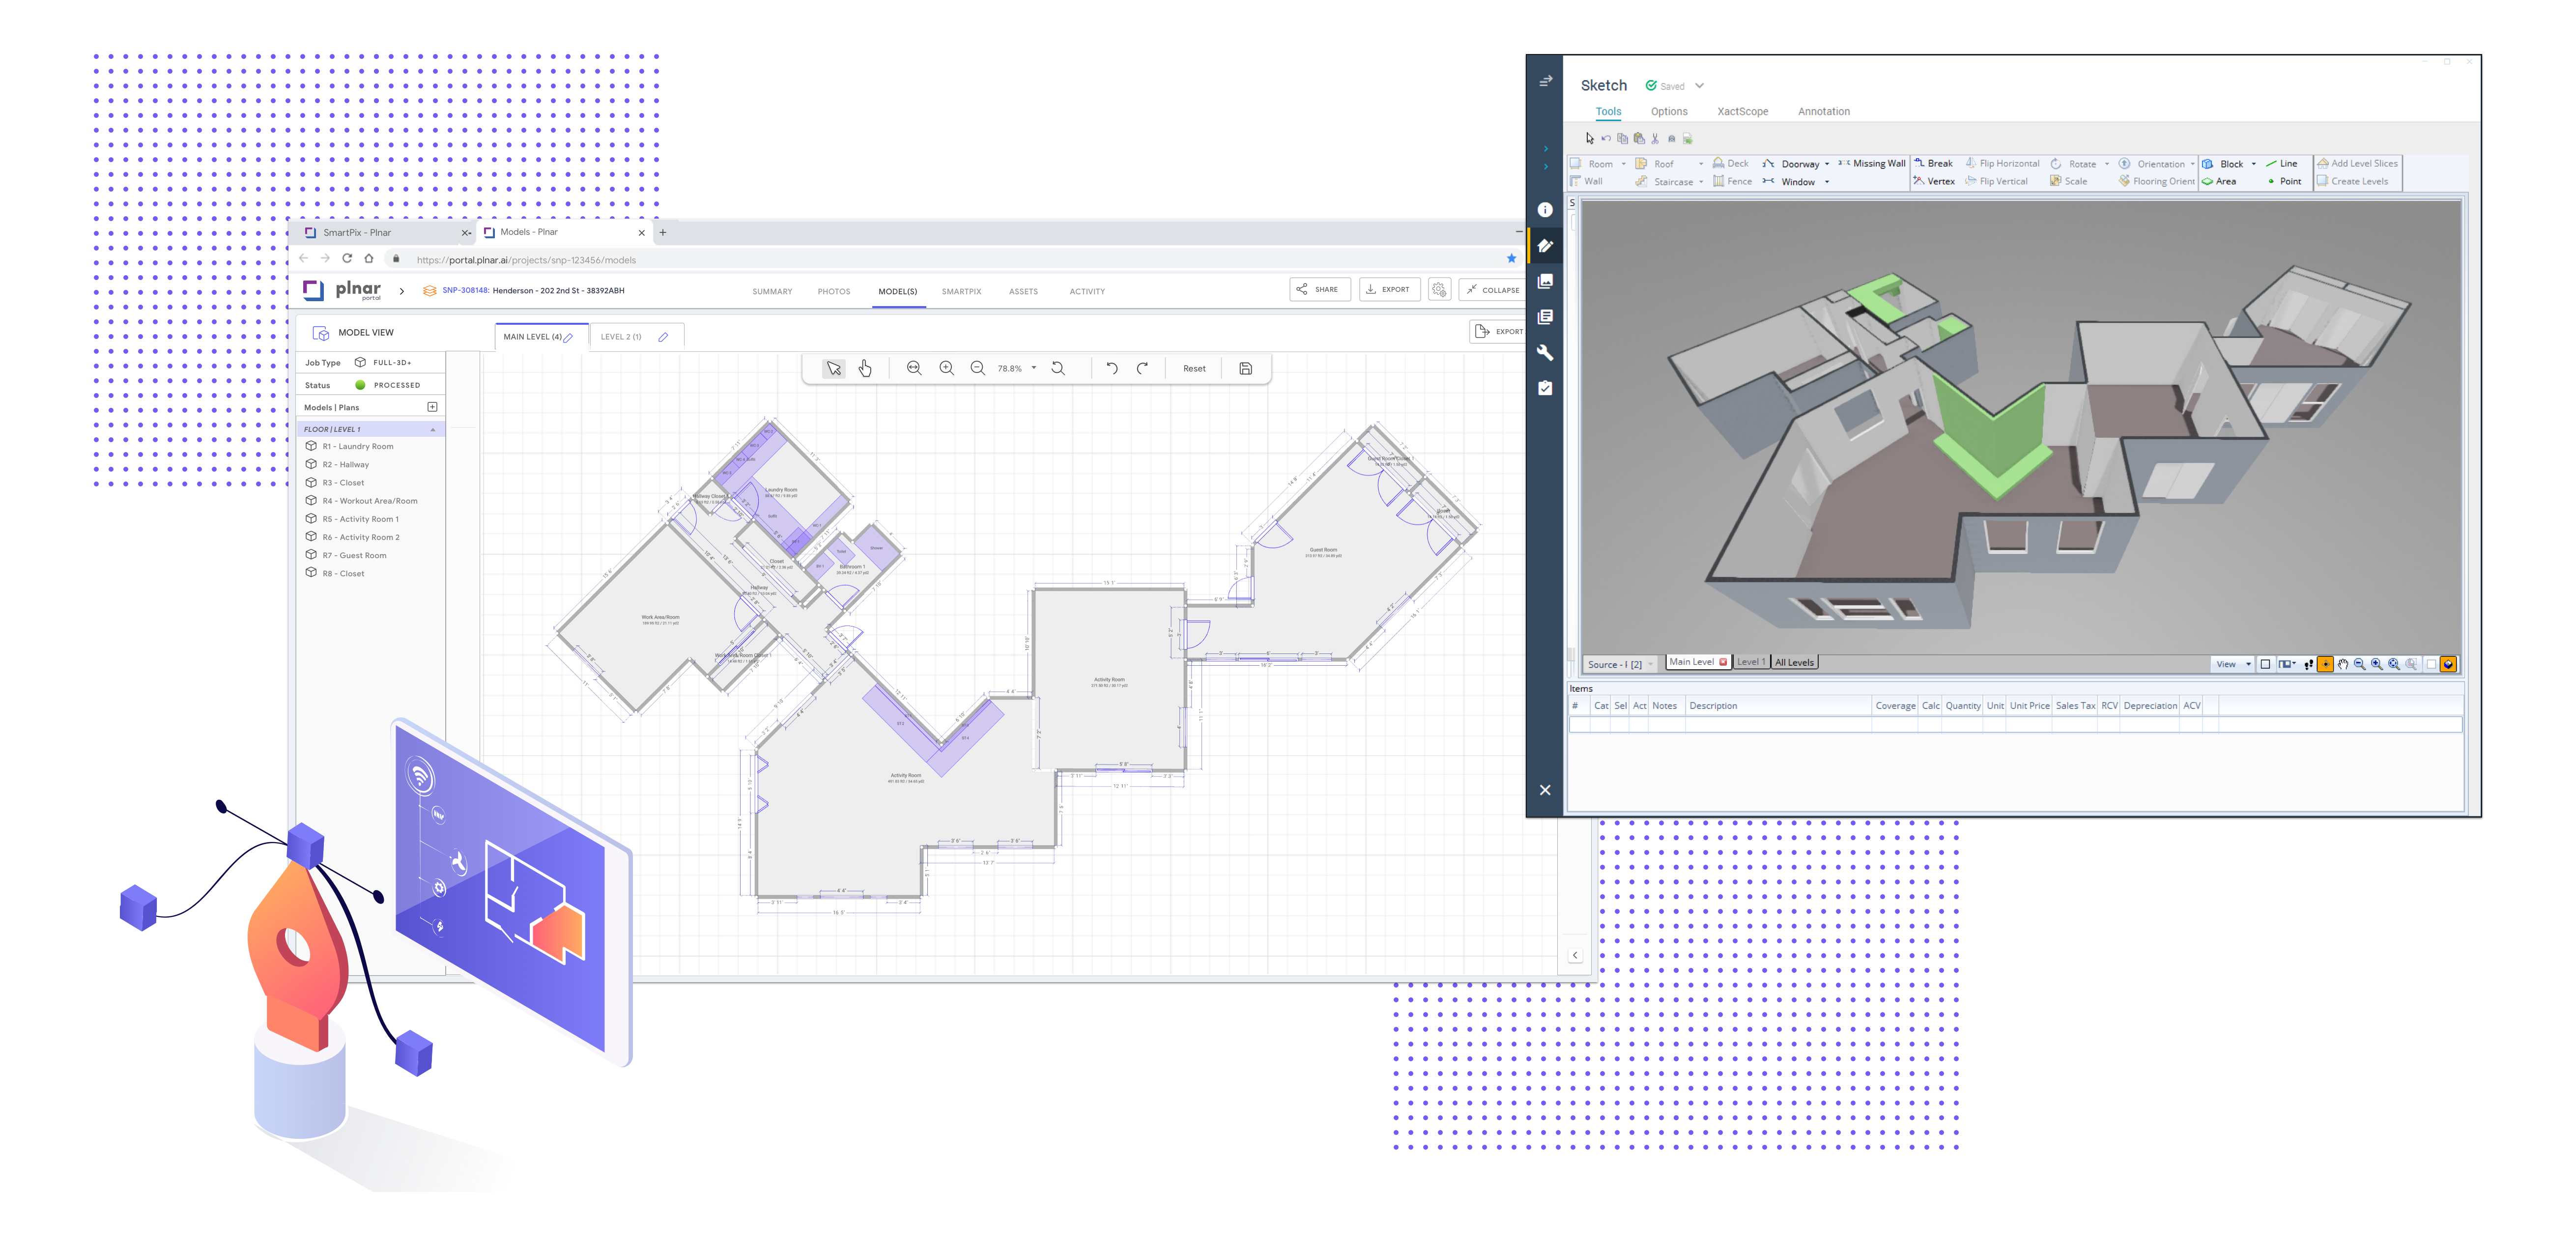Select the Vertex tool in Sketch
2576x1246 pixels.
click(1934, 181)
